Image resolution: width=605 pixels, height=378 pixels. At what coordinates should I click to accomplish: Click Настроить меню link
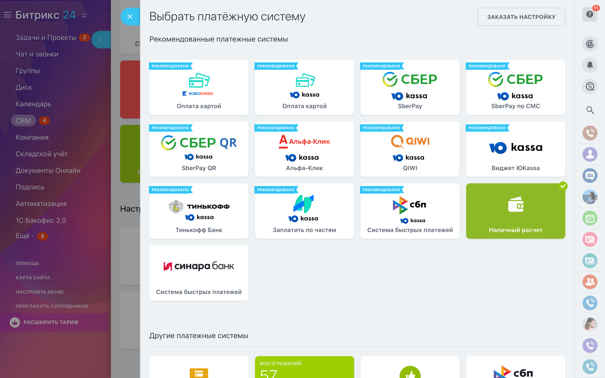tap(39, 292)
